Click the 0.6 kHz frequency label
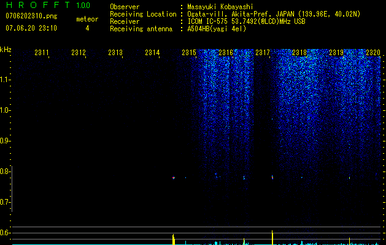Screen dimensions: 386x245 [x=4, y=233]
